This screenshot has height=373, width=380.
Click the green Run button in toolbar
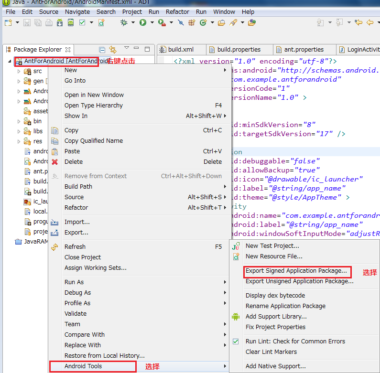[x=142, y=22]
